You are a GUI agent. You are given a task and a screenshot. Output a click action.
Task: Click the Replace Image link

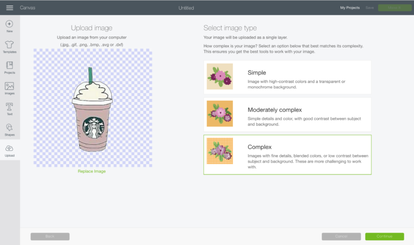(x=92, y=171)
